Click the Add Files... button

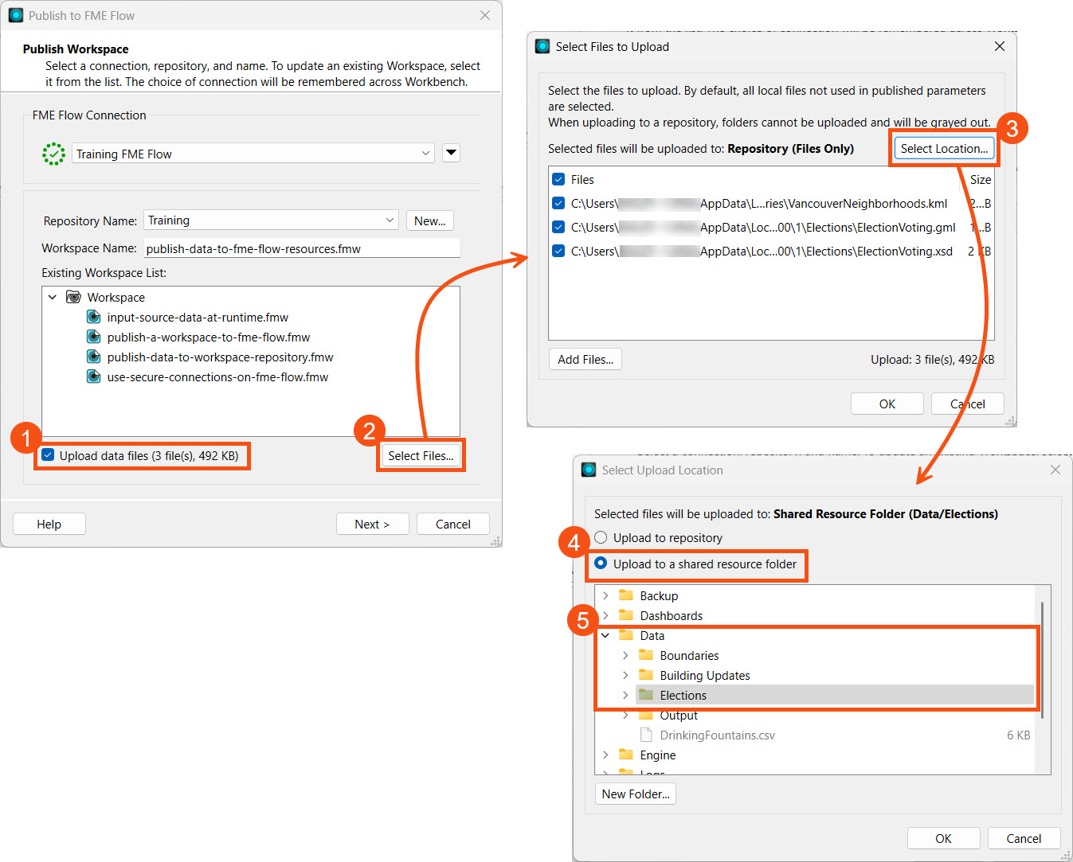(x=585, y=359)
